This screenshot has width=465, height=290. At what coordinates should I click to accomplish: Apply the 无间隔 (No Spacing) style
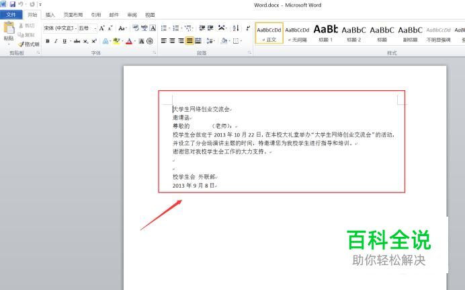click(x=298, y=33)
